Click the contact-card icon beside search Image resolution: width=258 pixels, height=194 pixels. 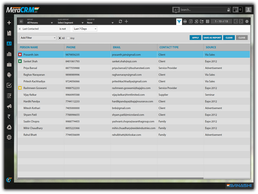click(176, 10)
